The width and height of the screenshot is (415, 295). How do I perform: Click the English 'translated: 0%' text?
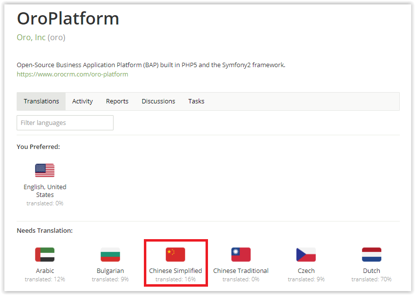click(45, 203)
